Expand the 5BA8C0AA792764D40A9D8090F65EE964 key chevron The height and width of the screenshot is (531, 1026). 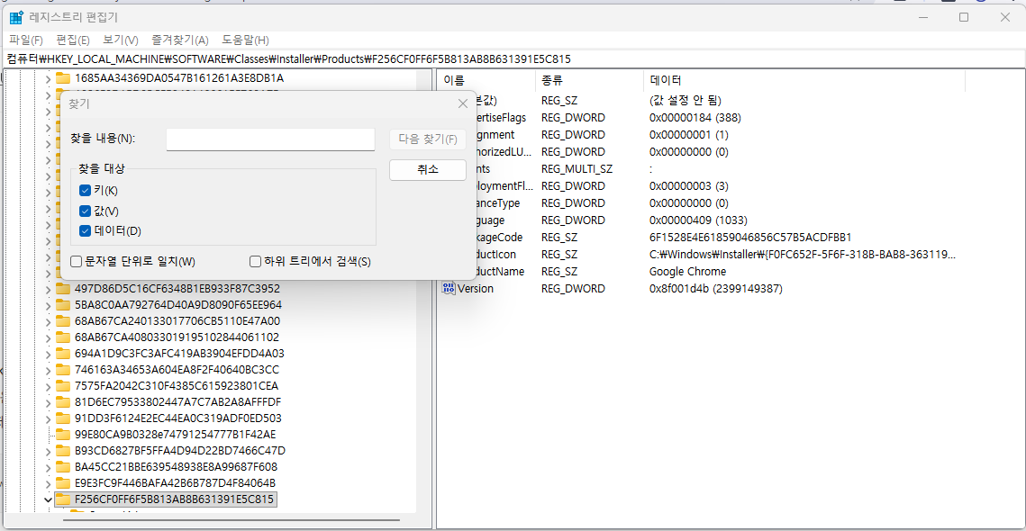point(48,305)
